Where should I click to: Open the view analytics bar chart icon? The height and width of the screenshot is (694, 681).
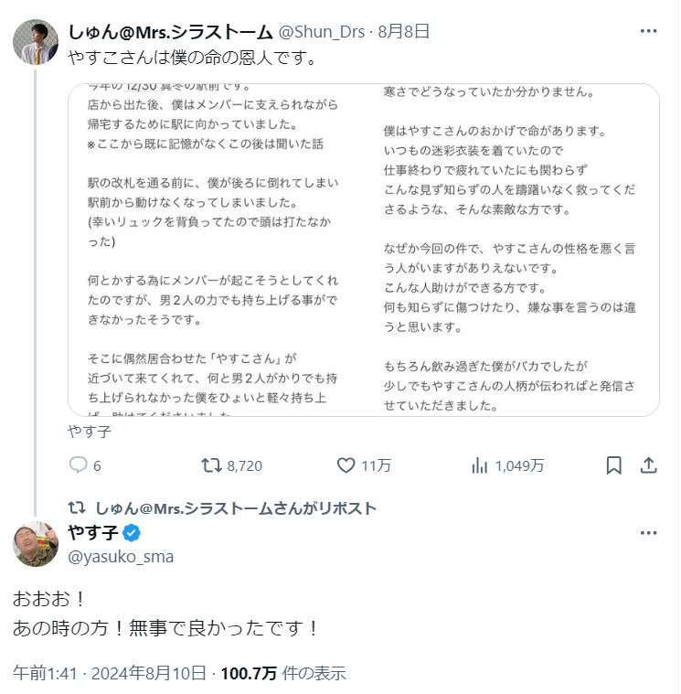pyautogui.click(x=479, y=465)
